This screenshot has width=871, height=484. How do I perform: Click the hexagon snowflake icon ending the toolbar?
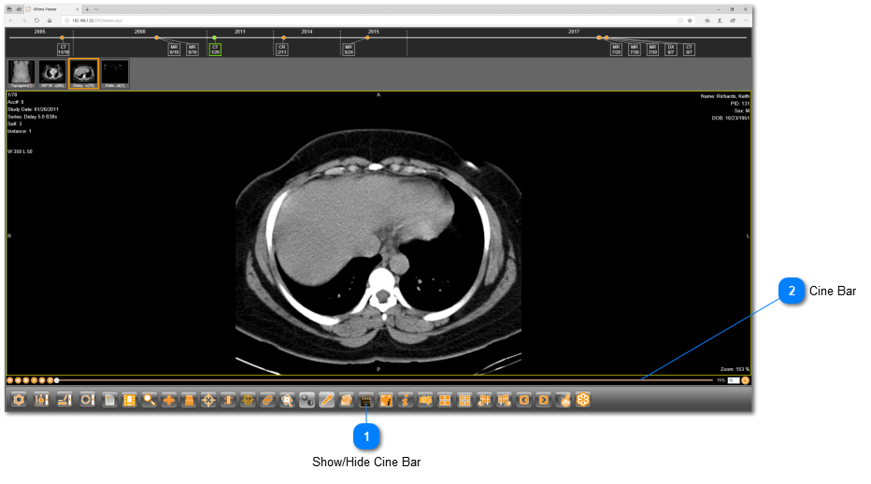click(x=583, y=400)
